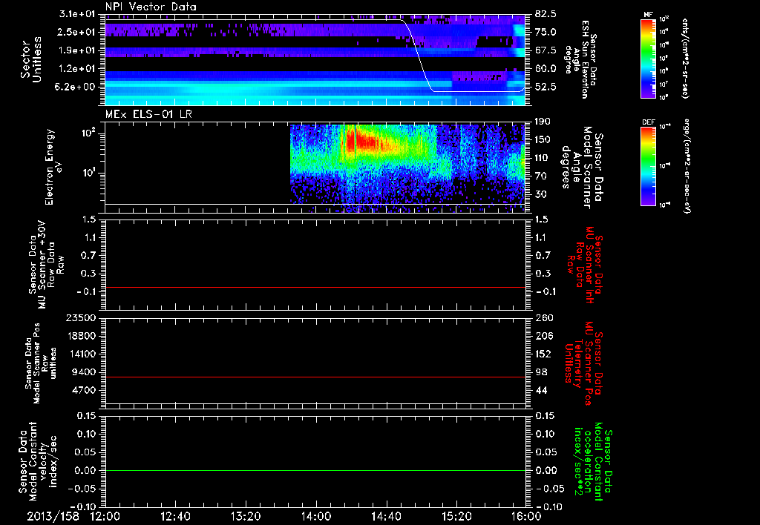Click the "ESH Sun Elevation Angle" axis title
Image resolution: width=760 pixels, height=525 pixels.
click(579, 59)
